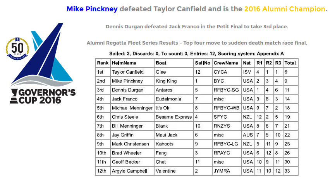Click the Total column header
The image size is (335, 178).
(x=290, y=62)
